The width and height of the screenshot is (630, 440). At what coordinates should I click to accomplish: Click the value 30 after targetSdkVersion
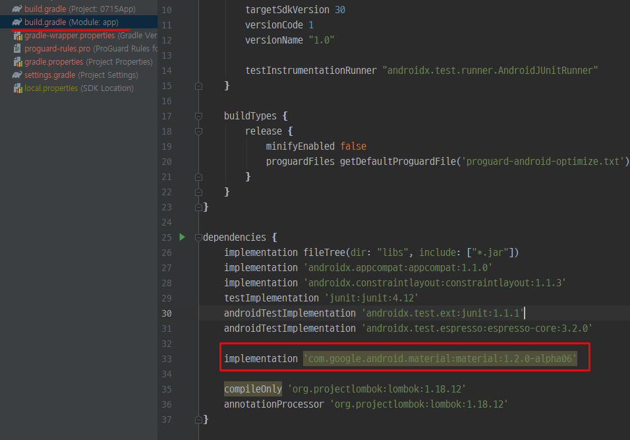pyautogui.click(x=340, y=10)
